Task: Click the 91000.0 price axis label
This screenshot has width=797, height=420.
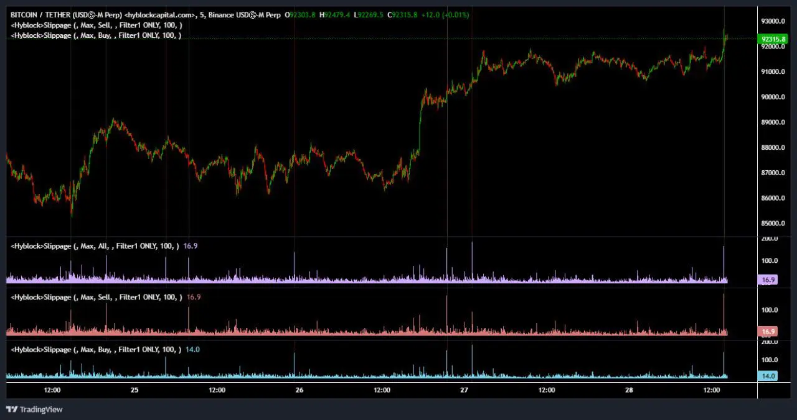Action: click(772, 71)
